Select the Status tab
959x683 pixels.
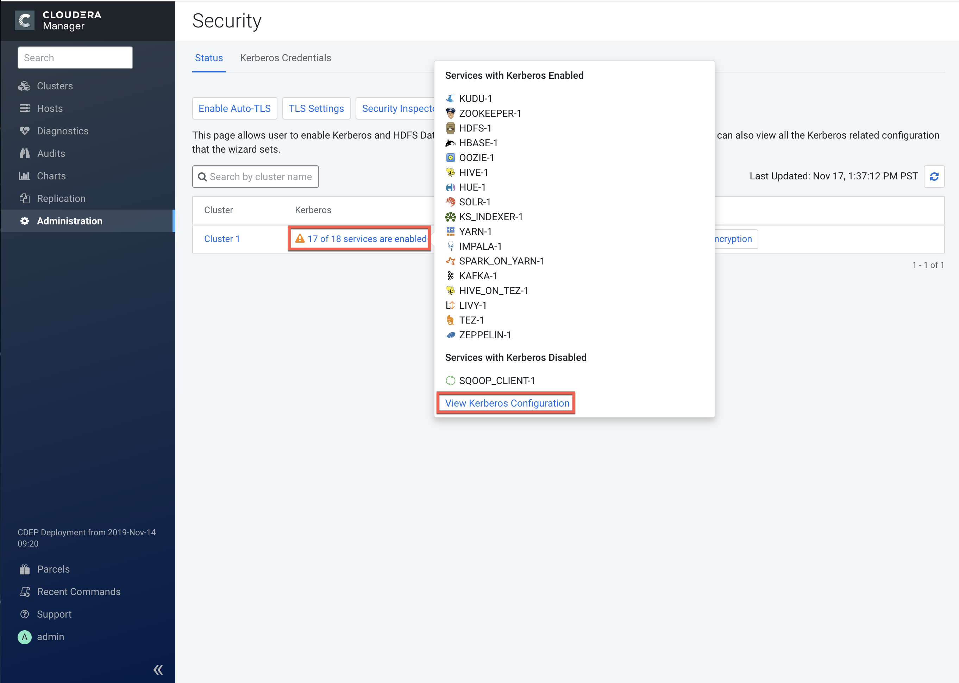click(209, 58)
